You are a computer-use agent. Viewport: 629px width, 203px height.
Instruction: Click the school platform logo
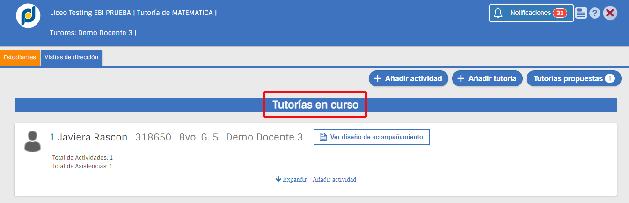tap(28, 16)
